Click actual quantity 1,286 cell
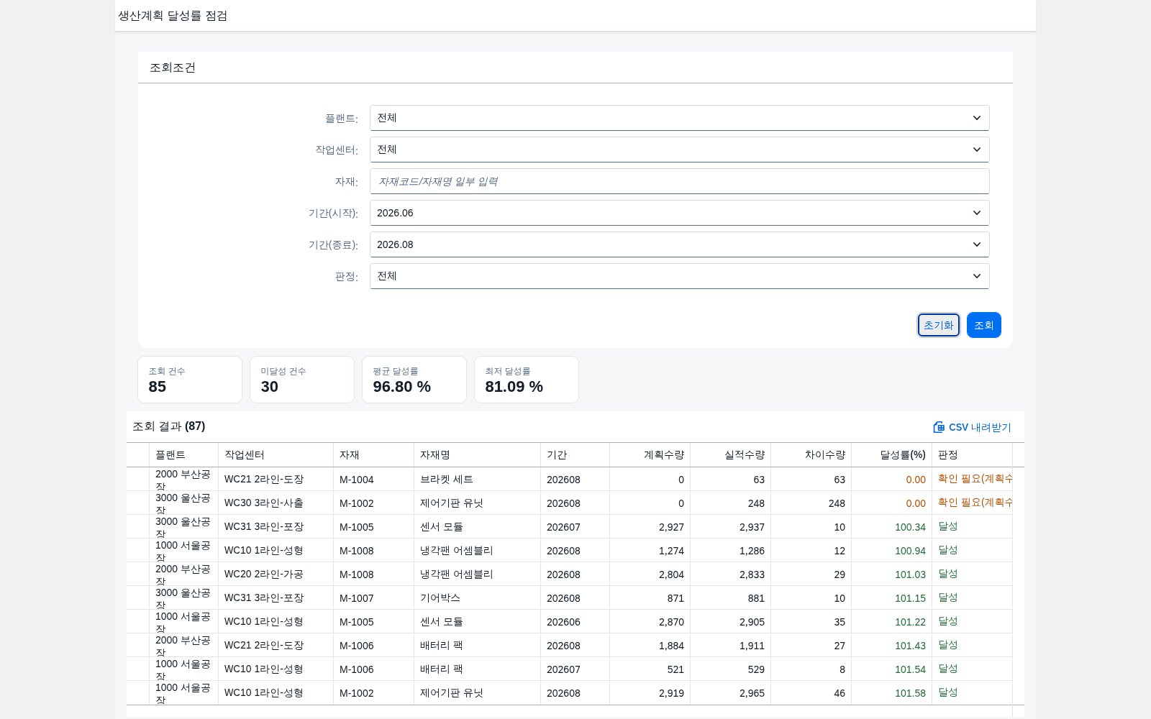 [x=730, y=551]
